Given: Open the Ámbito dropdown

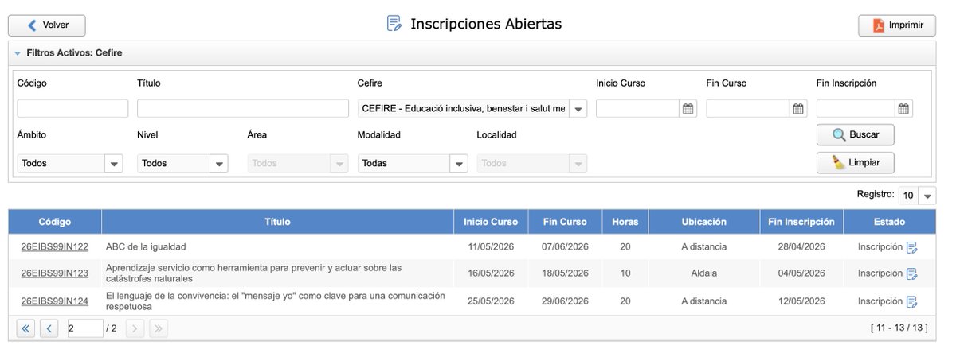Looking at the screenshot, I should coord(114,163).
